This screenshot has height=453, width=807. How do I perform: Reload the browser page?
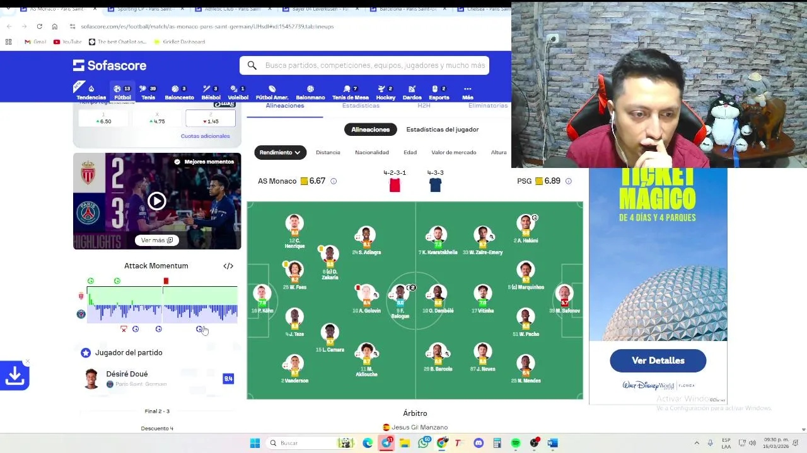click(x=39, y=26)
